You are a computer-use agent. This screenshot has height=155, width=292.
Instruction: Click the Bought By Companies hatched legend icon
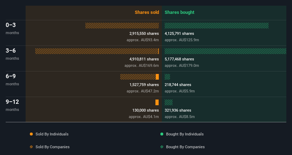pyautogui.click(x=162, y=147)
